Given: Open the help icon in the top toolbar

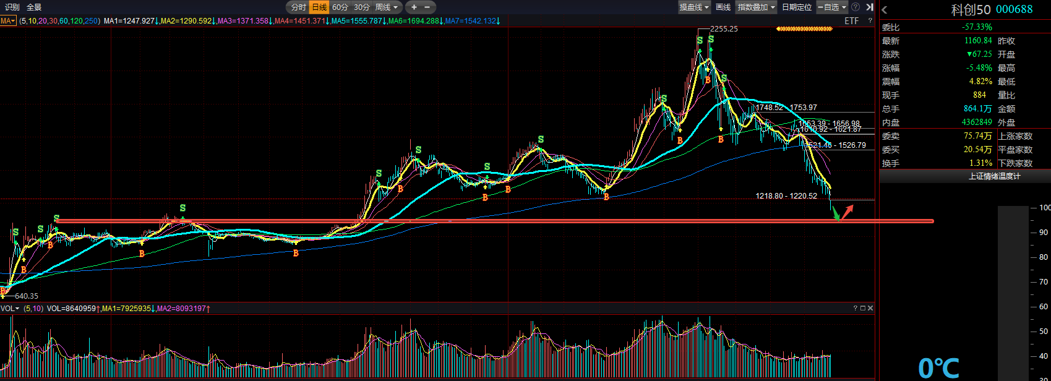Looking at the screenshot, I should pyautogui.click(x=856, y=7).
